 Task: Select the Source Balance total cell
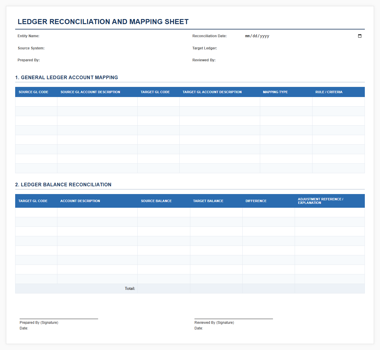pos(164,289)
